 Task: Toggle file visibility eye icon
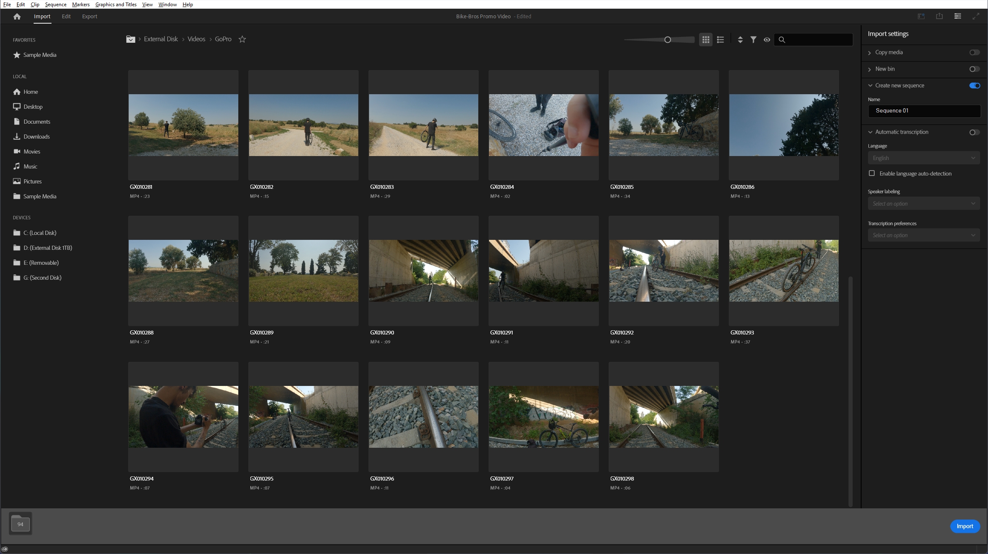click(x=767, y=40)
